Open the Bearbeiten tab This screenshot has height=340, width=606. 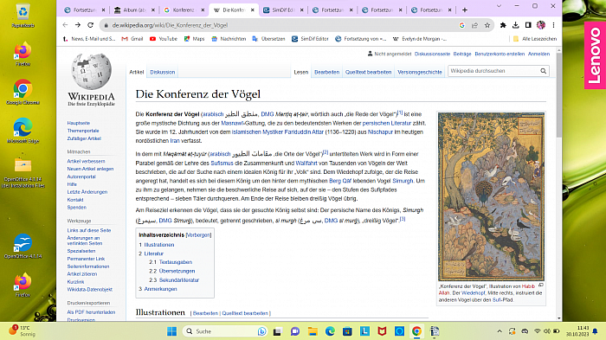[x=326, y=73]
